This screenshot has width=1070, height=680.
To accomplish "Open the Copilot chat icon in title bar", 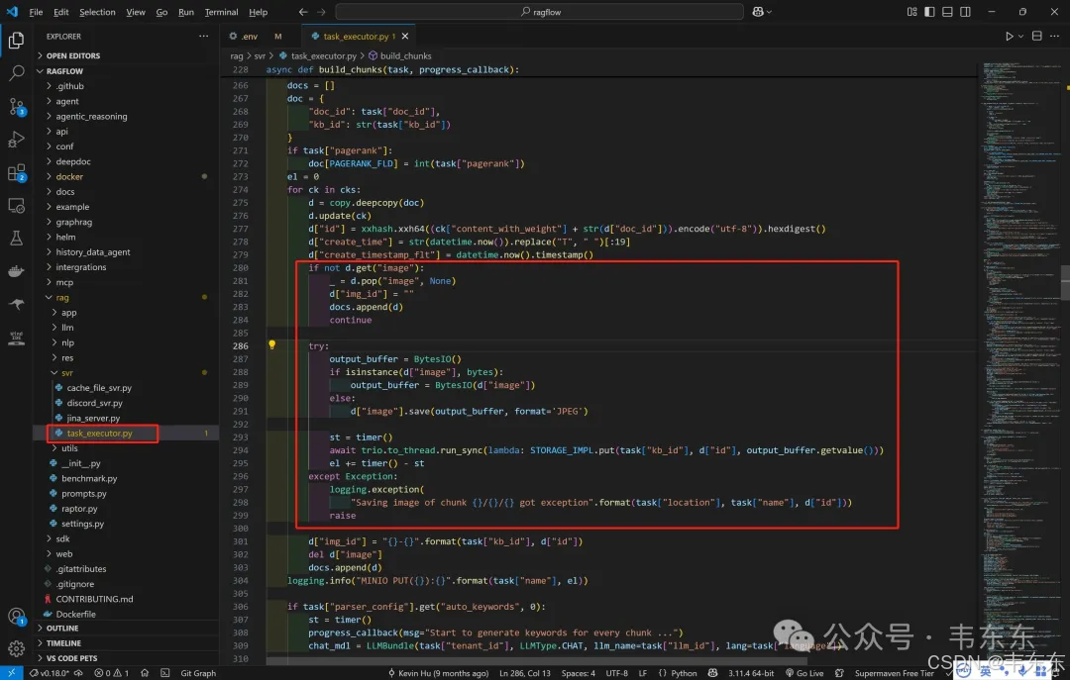I will [758, 12].
